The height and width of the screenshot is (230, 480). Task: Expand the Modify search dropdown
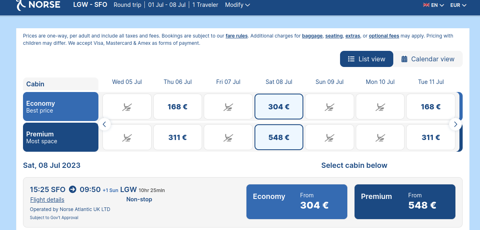tap(238, 5)
